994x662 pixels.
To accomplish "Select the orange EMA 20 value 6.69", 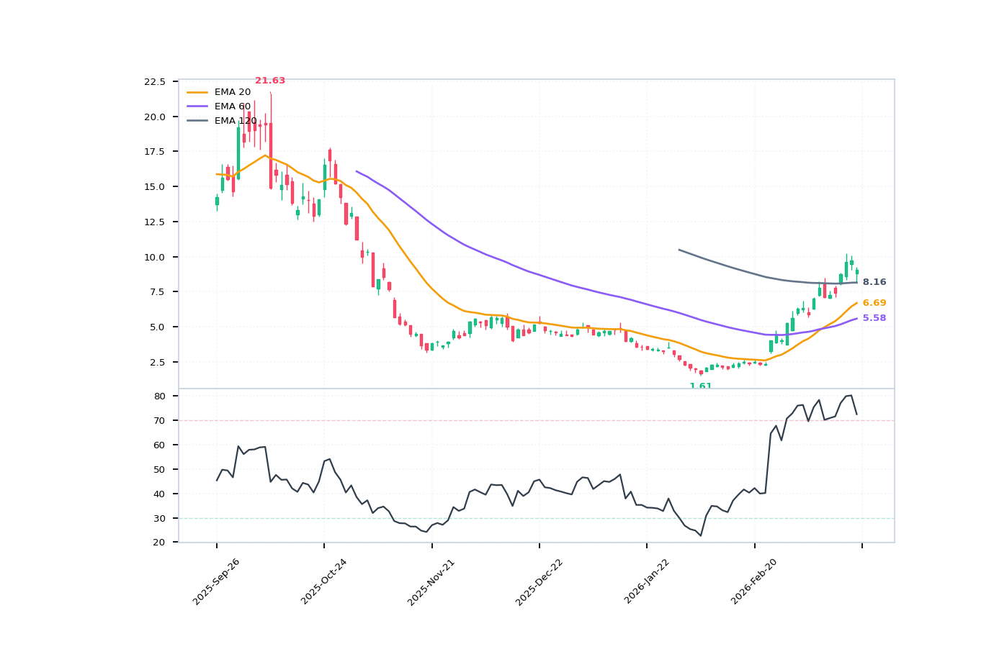I will click(874, 303).
